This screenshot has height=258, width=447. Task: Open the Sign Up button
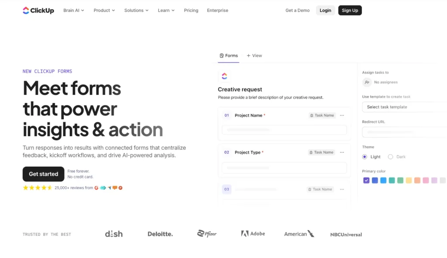pos(350,10)
